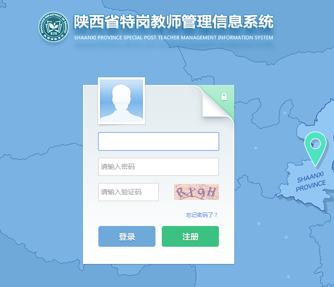Click the green 注册 button

coord(190,236)
